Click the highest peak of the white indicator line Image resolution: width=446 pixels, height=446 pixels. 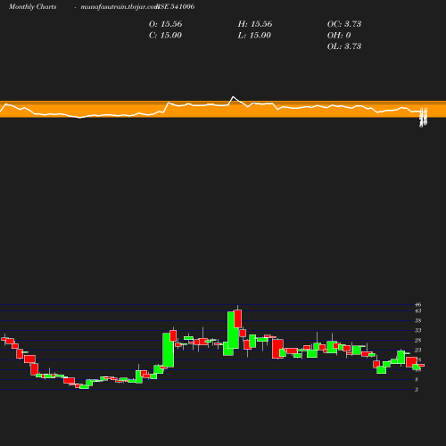point(233,97)
